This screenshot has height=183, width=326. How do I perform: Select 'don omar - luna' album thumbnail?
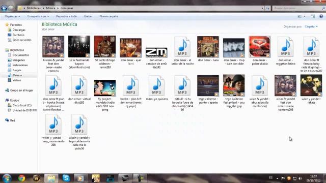coord(208,47)
